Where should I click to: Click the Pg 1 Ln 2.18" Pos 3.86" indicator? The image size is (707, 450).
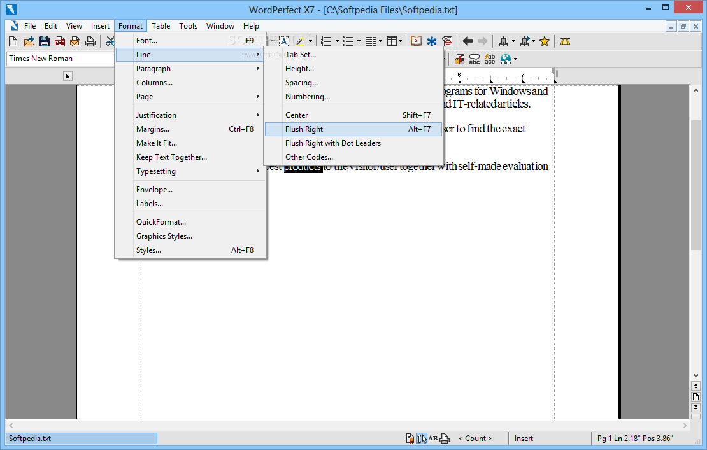(635, 439)
